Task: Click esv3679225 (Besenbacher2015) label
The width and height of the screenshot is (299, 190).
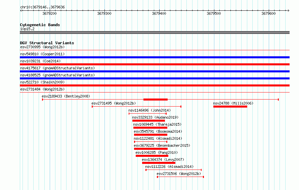Action: click(x=162, y=145)
